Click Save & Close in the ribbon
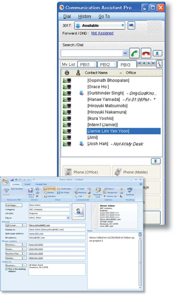 [x=31, y=192]
